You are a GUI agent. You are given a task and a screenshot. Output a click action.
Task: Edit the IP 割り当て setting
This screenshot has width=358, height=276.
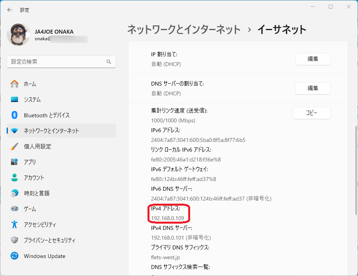(x=313, y=59)
